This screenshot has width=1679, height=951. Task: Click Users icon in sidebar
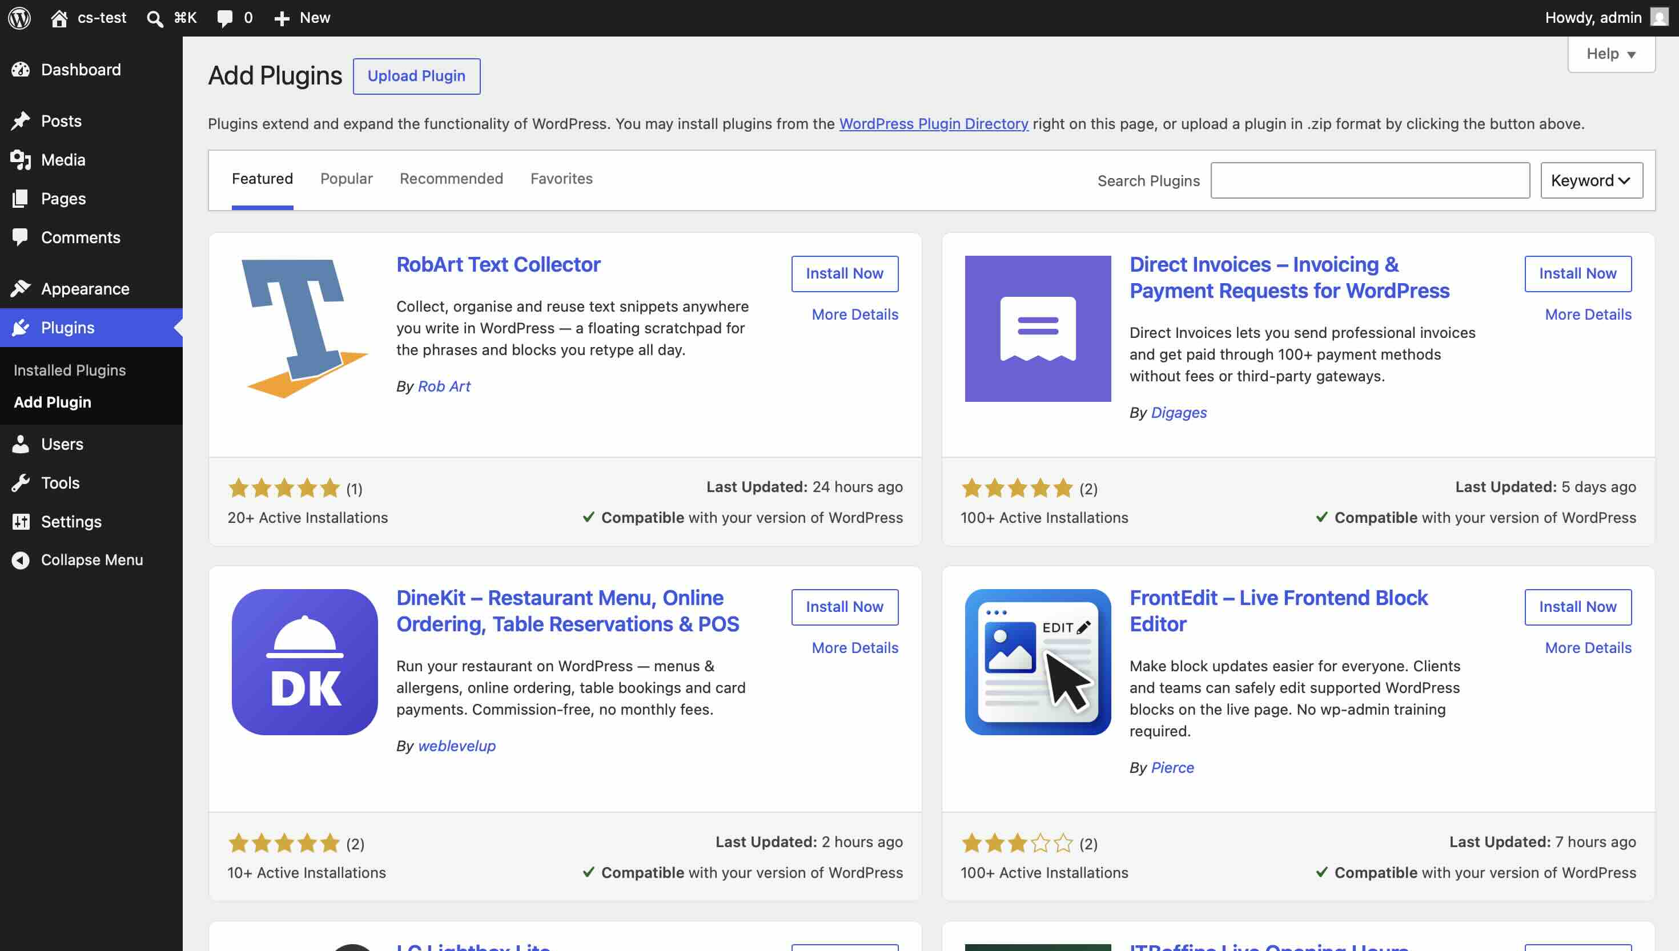coord(21,444)
